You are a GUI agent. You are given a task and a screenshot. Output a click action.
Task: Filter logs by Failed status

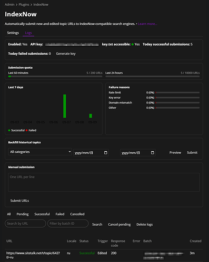[60, 214]
